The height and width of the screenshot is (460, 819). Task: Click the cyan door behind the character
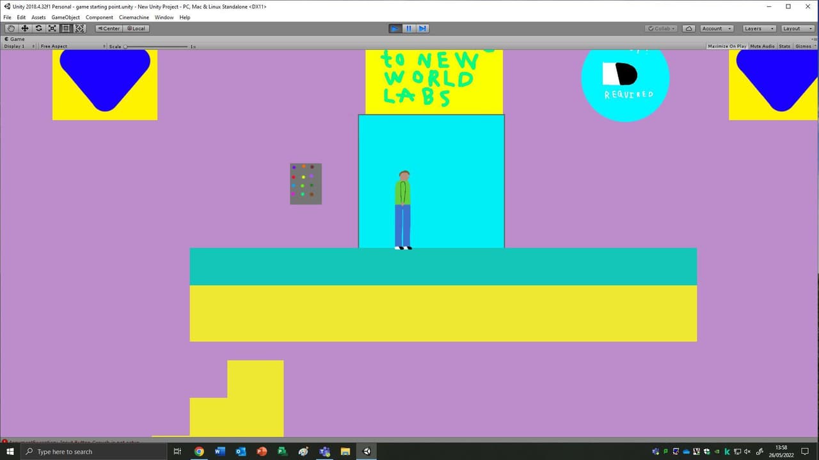tap(431, 181)
